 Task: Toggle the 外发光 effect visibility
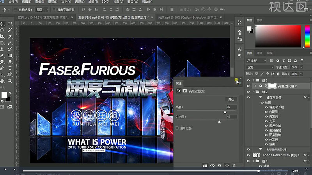[266, 140]
